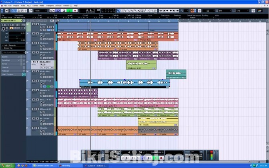Mute the 25 guitar track
The height and width of the screenshot is (168, 269).
pyautogui.click(x=34, y=128)
